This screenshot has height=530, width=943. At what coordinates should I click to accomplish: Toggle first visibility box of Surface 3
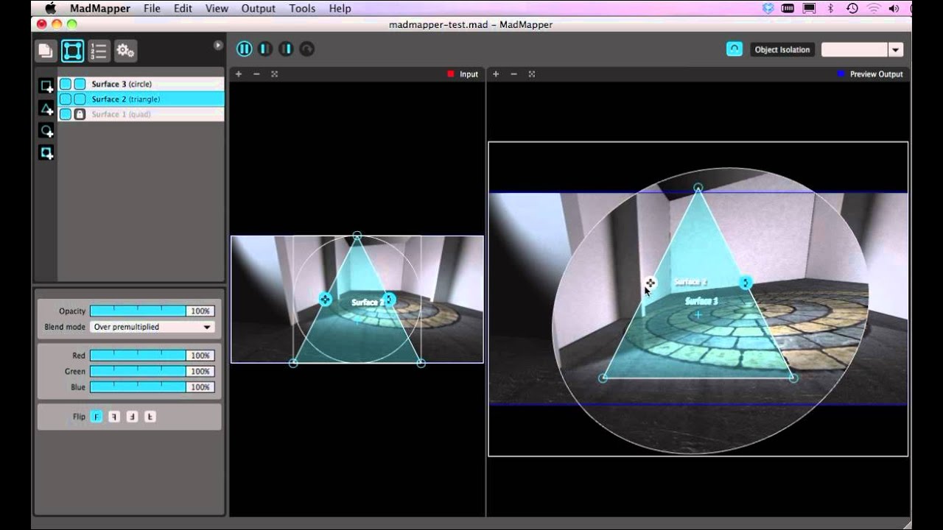(66, 84)
